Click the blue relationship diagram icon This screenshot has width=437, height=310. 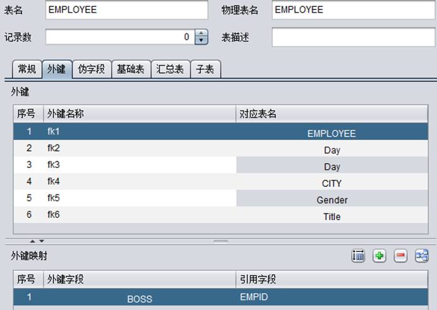point(421,256)
